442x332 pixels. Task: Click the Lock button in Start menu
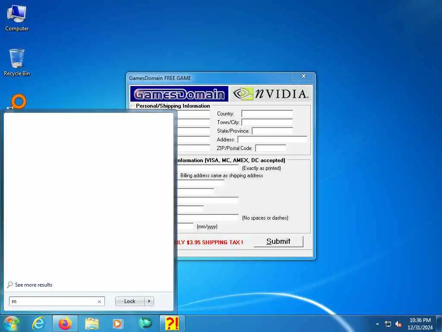[x=129, y=301]
